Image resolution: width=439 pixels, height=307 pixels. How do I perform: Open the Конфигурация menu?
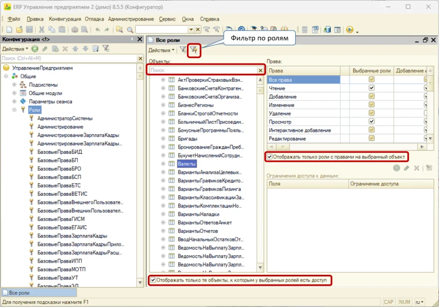point(65,19)
